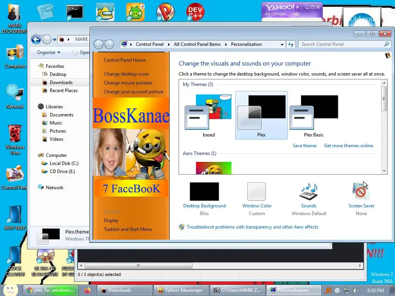This screenshot has width=395, height=296.
Task: Open Pictures library in navigation pane
Action: pos(58,131)
